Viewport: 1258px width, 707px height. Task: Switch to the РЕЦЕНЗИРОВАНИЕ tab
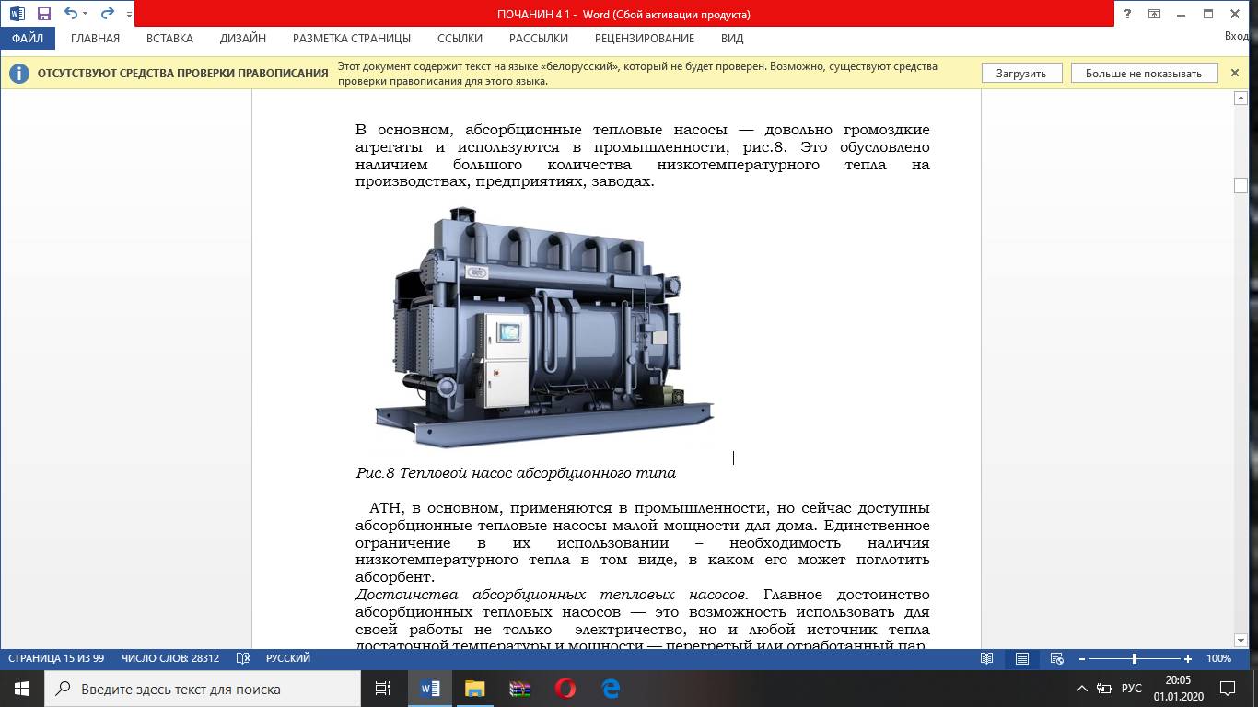(x=644, y=39)
